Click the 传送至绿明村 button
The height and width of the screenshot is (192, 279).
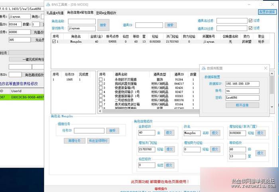pos(98,141)
